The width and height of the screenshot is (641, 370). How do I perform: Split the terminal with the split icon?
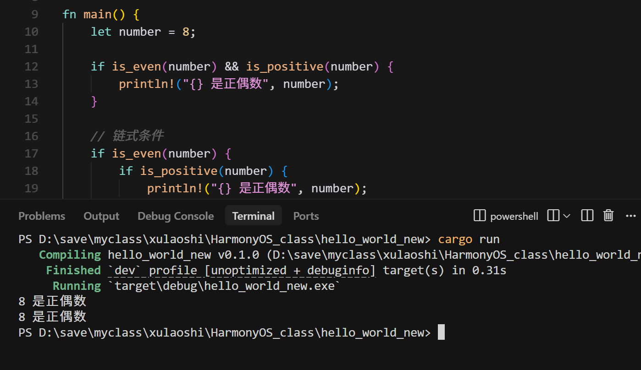click(553, 215)
